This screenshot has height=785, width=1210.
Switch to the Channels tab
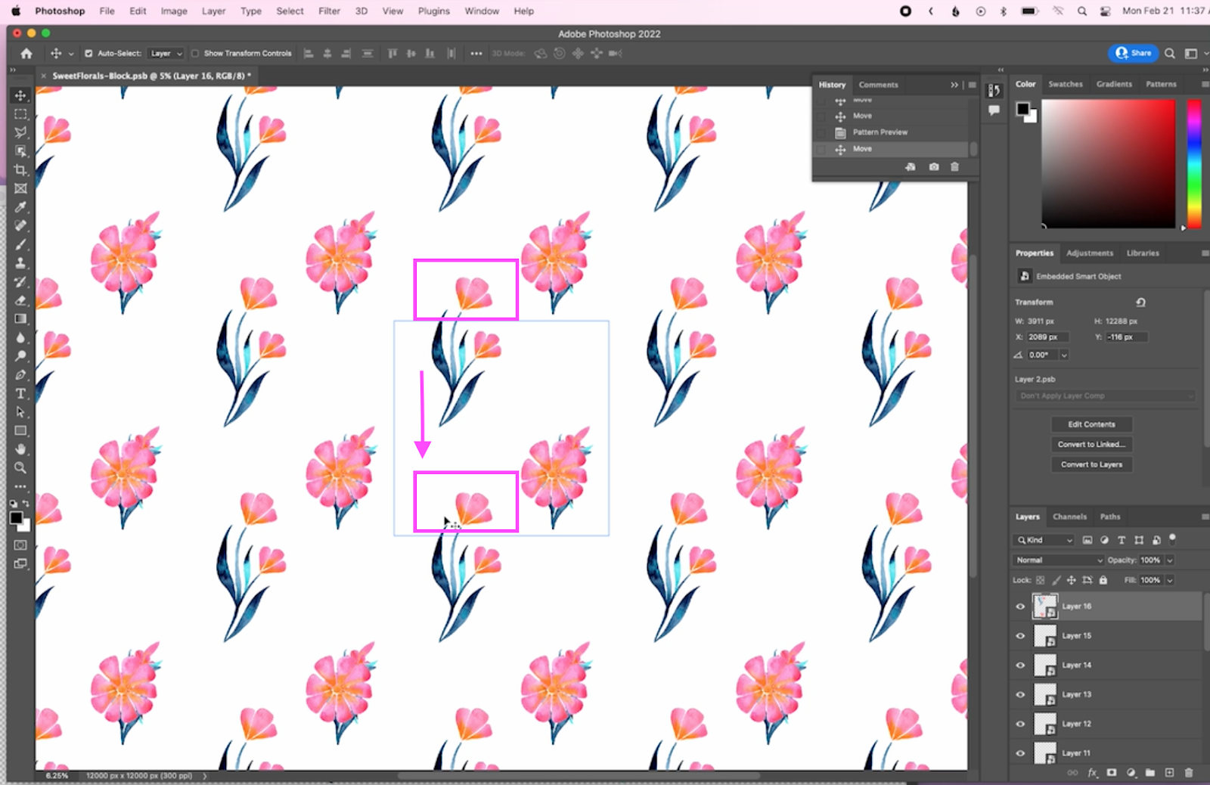point(1069,517)
